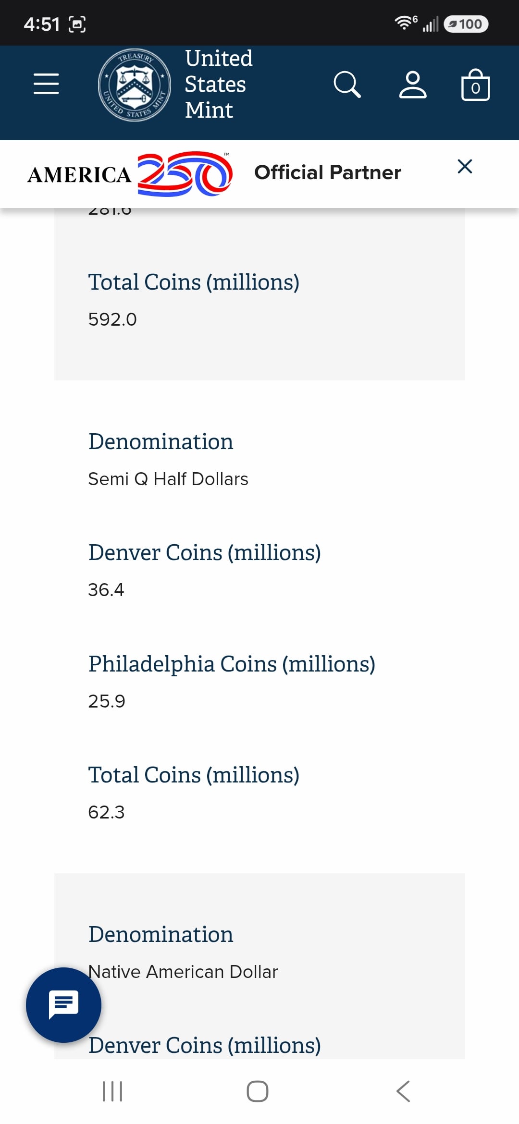Viewport: 519px width, 1124px height.
Task: Tap the Android home button
Action: pos(258,1091)
